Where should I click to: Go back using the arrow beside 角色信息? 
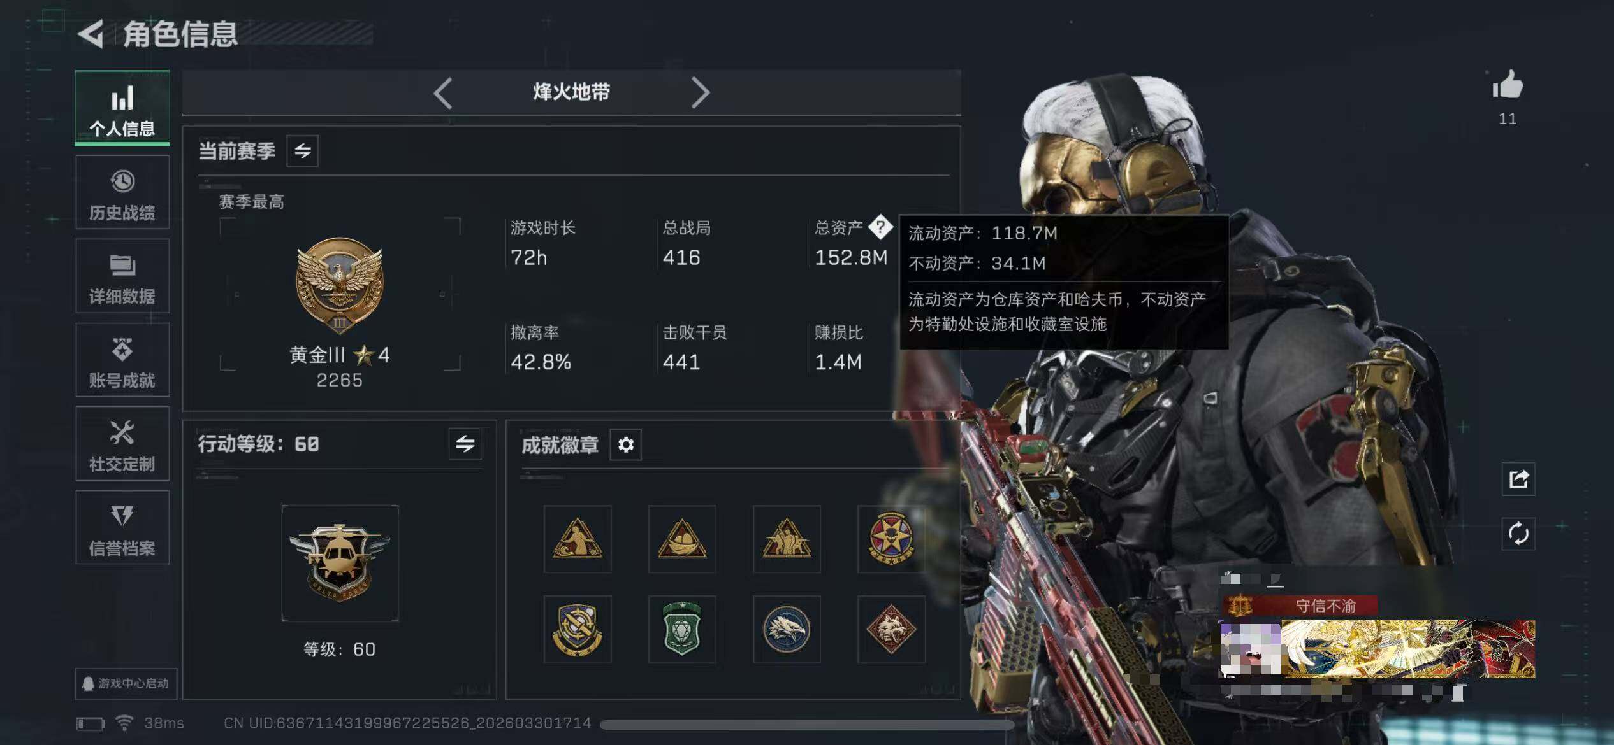[x=91, y=34]
